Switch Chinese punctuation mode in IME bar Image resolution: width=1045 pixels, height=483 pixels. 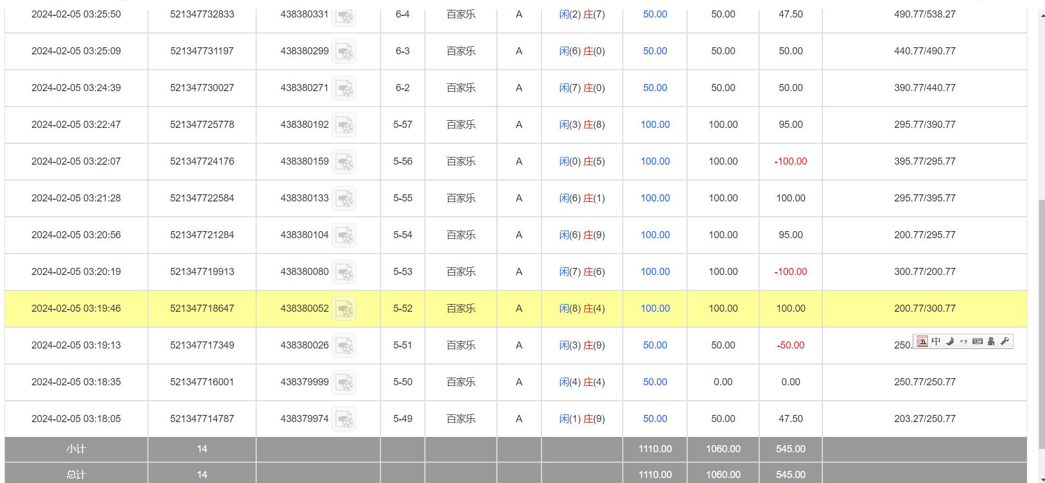point(964,341)
